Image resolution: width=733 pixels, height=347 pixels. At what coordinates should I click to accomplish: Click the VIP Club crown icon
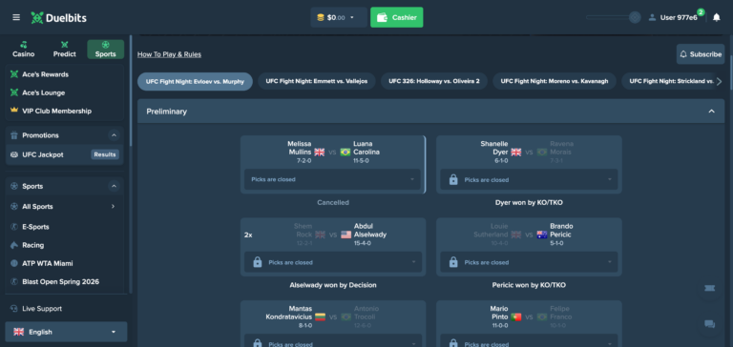14,111
